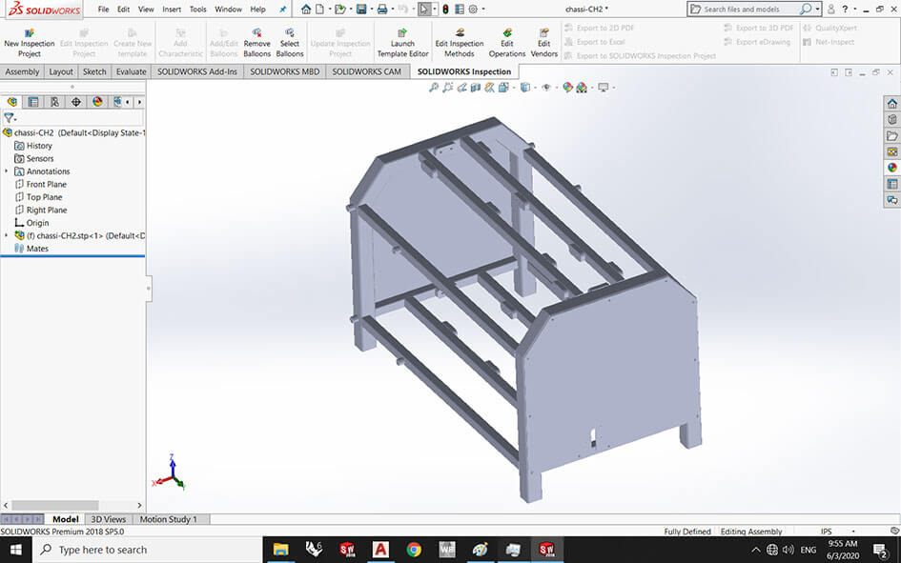Click the Windows taskbar search box

103,550
